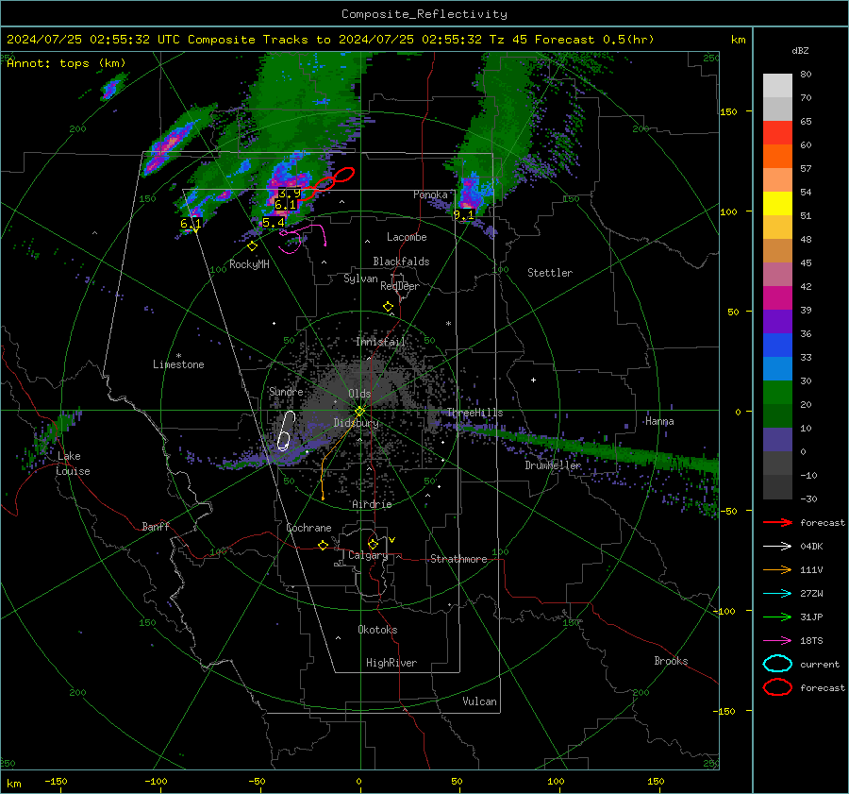Viewport: 849px width, 794px height.
Task: Click the UTC timestamp forecast header line
Action: point(330,40)
